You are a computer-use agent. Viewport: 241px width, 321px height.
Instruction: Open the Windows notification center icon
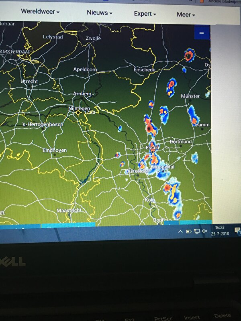point(238,230)
